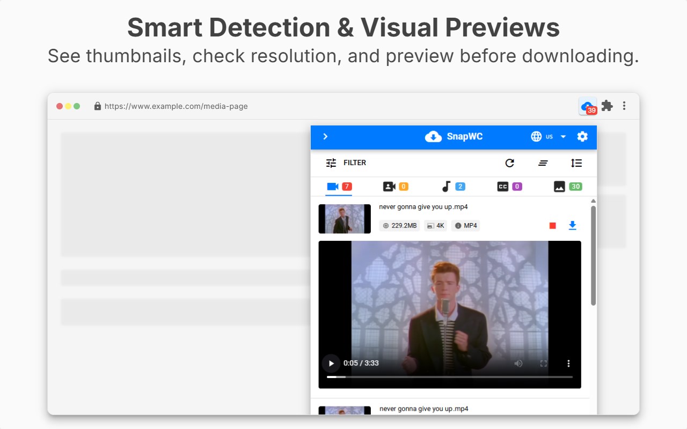This screenshot has width=687, height=429.
Task: Refresh the detected media list
Action: [x=510, y=163]
